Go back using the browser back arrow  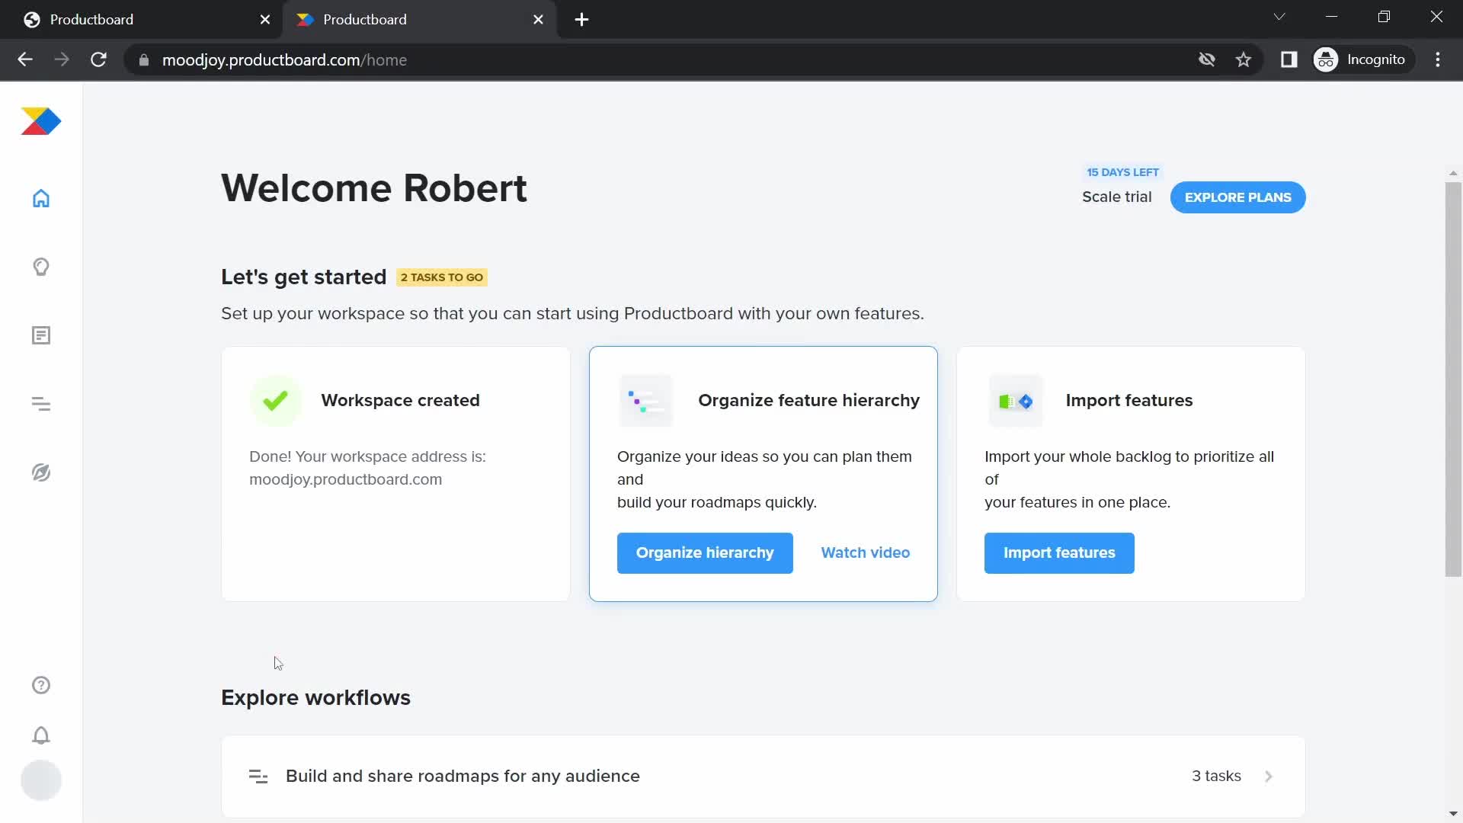point(25,59)
